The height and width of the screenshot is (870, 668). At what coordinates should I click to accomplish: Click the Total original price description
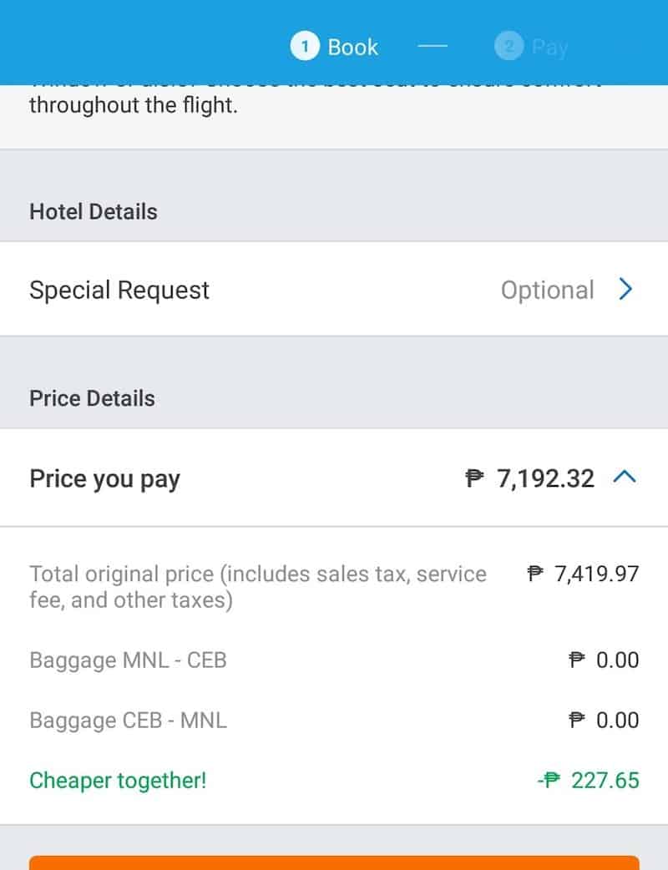click(257, 587)
